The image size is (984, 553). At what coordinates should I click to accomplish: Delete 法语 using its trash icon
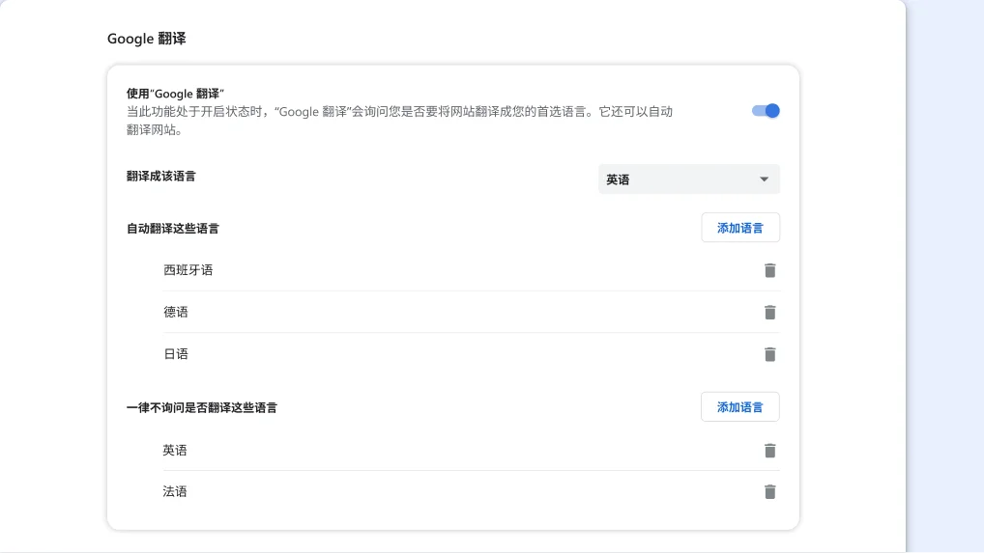pyautogui.click(x=769, y=491)
